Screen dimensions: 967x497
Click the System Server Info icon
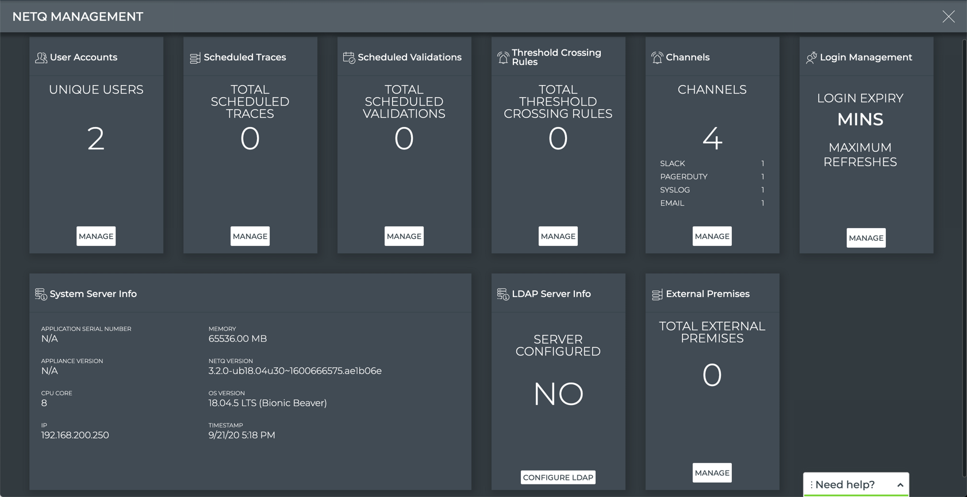point(41,294)
